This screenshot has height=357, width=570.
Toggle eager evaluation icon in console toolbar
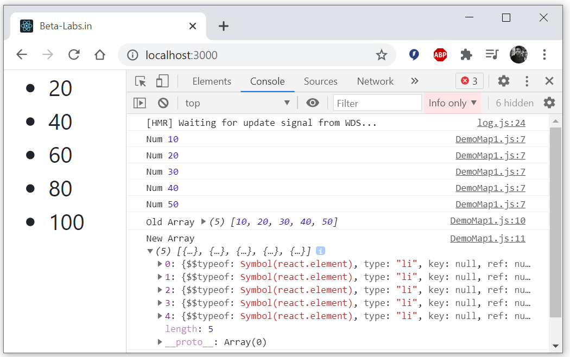coord(140,103)
